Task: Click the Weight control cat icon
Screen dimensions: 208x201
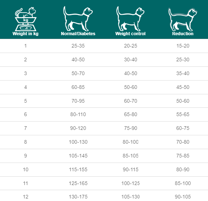Action: [130, 19]
